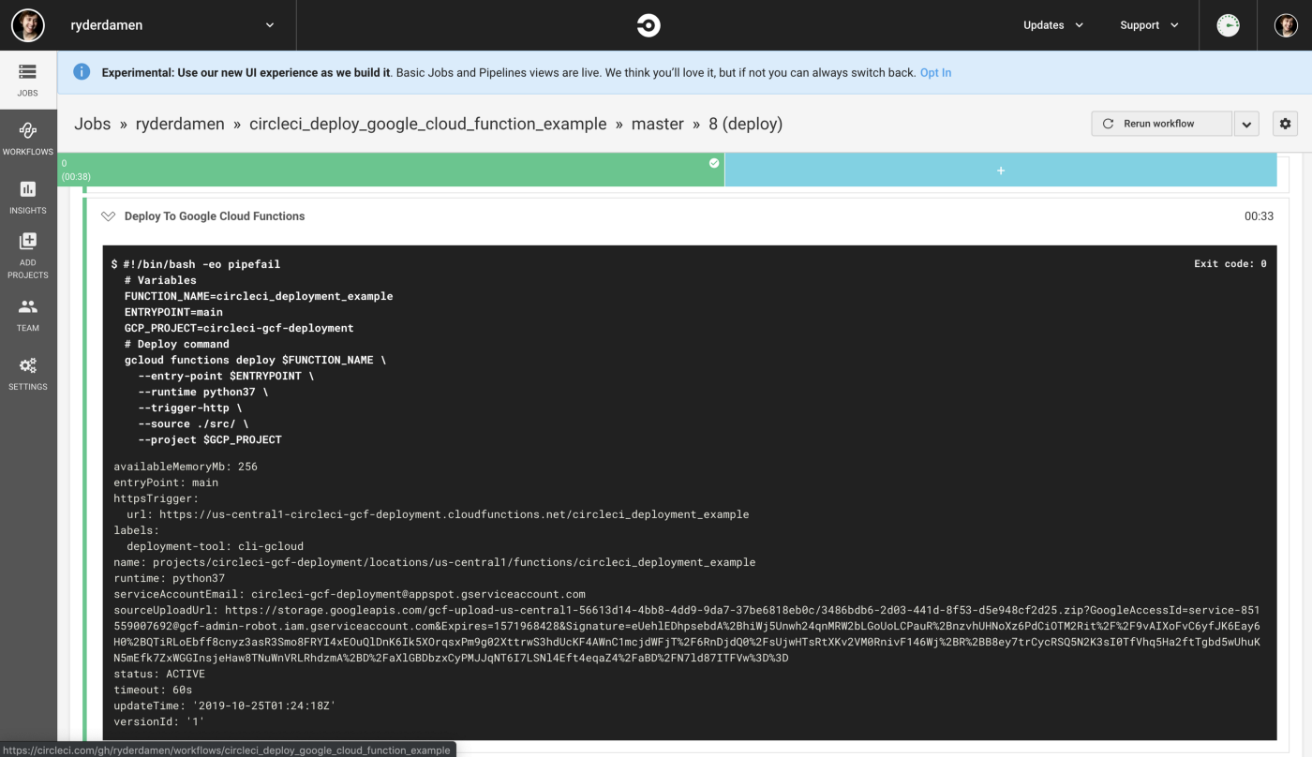Open the Team sidebar section
1312x757 pixels.
coord(28,315)
